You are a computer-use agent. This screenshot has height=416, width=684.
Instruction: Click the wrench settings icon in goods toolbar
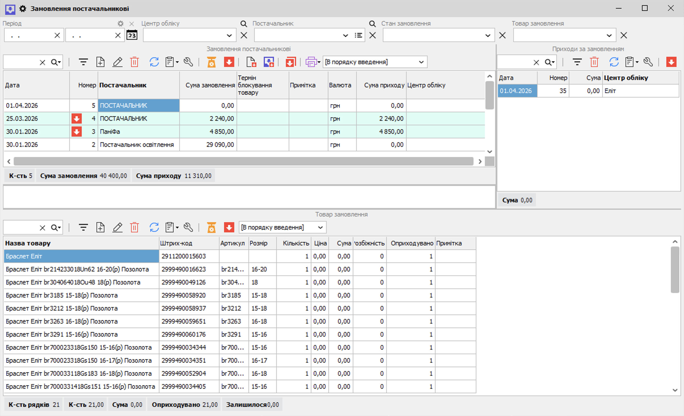click(x=188, y=227)
